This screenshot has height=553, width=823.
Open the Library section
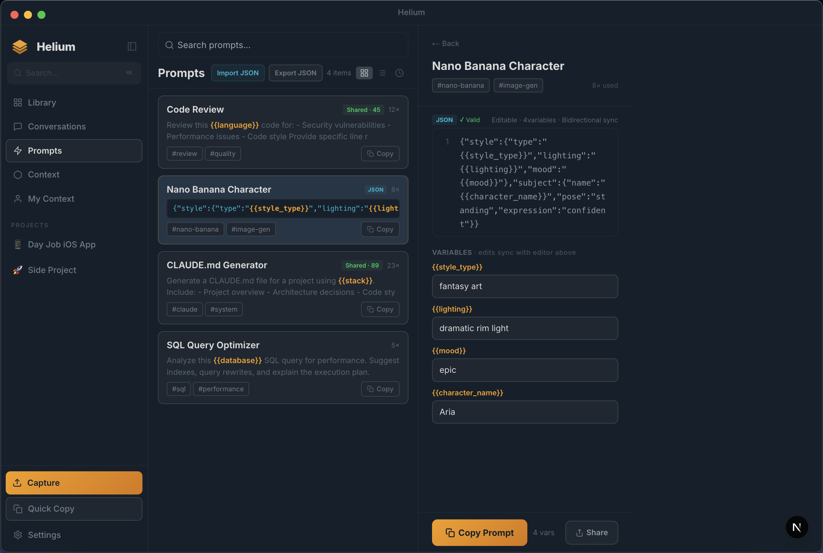click(42, 103)
